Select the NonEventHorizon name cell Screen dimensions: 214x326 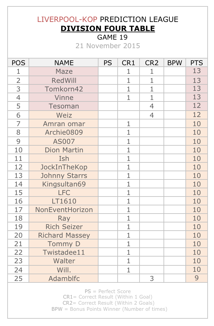64,210
